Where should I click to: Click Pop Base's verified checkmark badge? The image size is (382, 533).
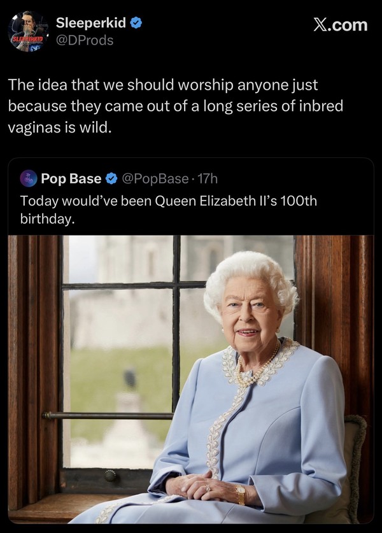coord(110,178)
